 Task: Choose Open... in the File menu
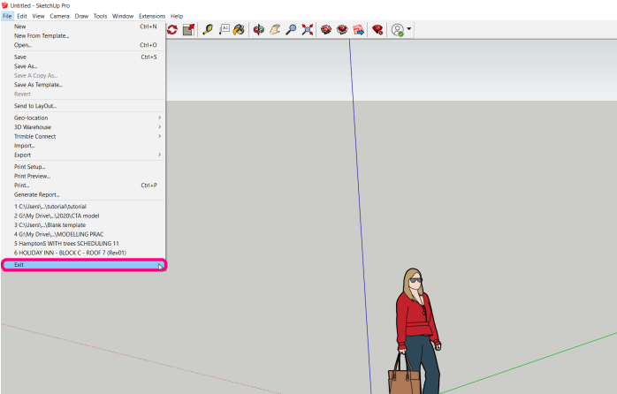click(83, 45)
